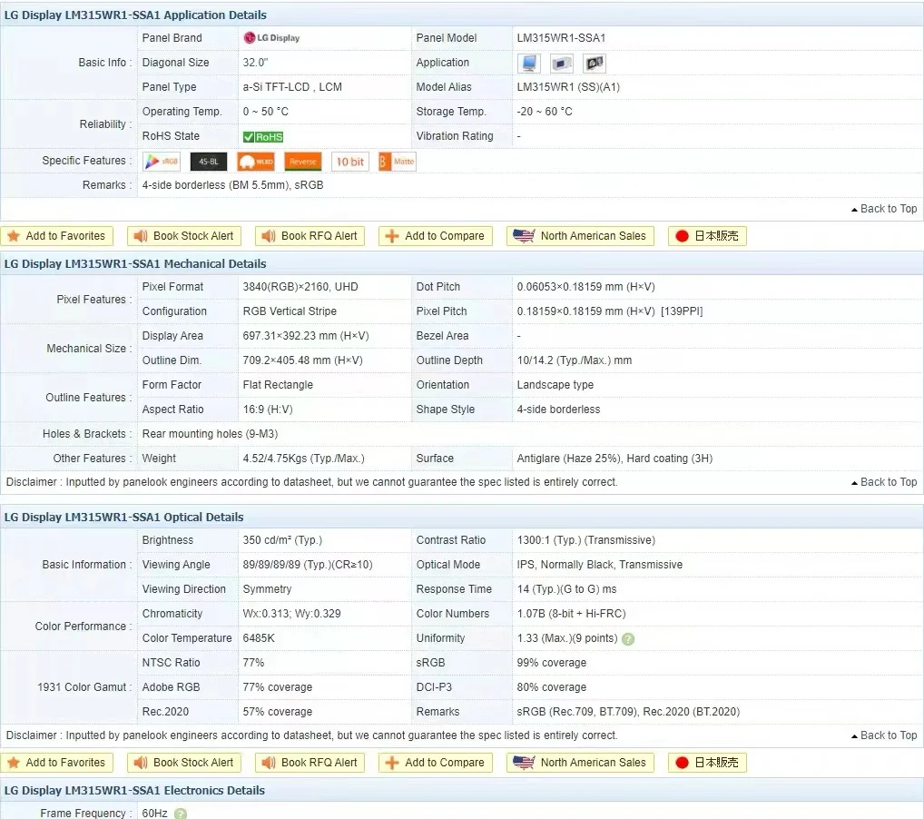Click the Model Alias value LM315WR1 (SS)(A1)
This screenshot has width=924, height=819.
click(x=568, y=86)
